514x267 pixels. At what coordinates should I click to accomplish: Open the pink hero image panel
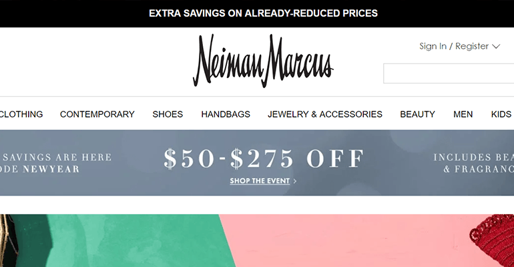(347, 240)
